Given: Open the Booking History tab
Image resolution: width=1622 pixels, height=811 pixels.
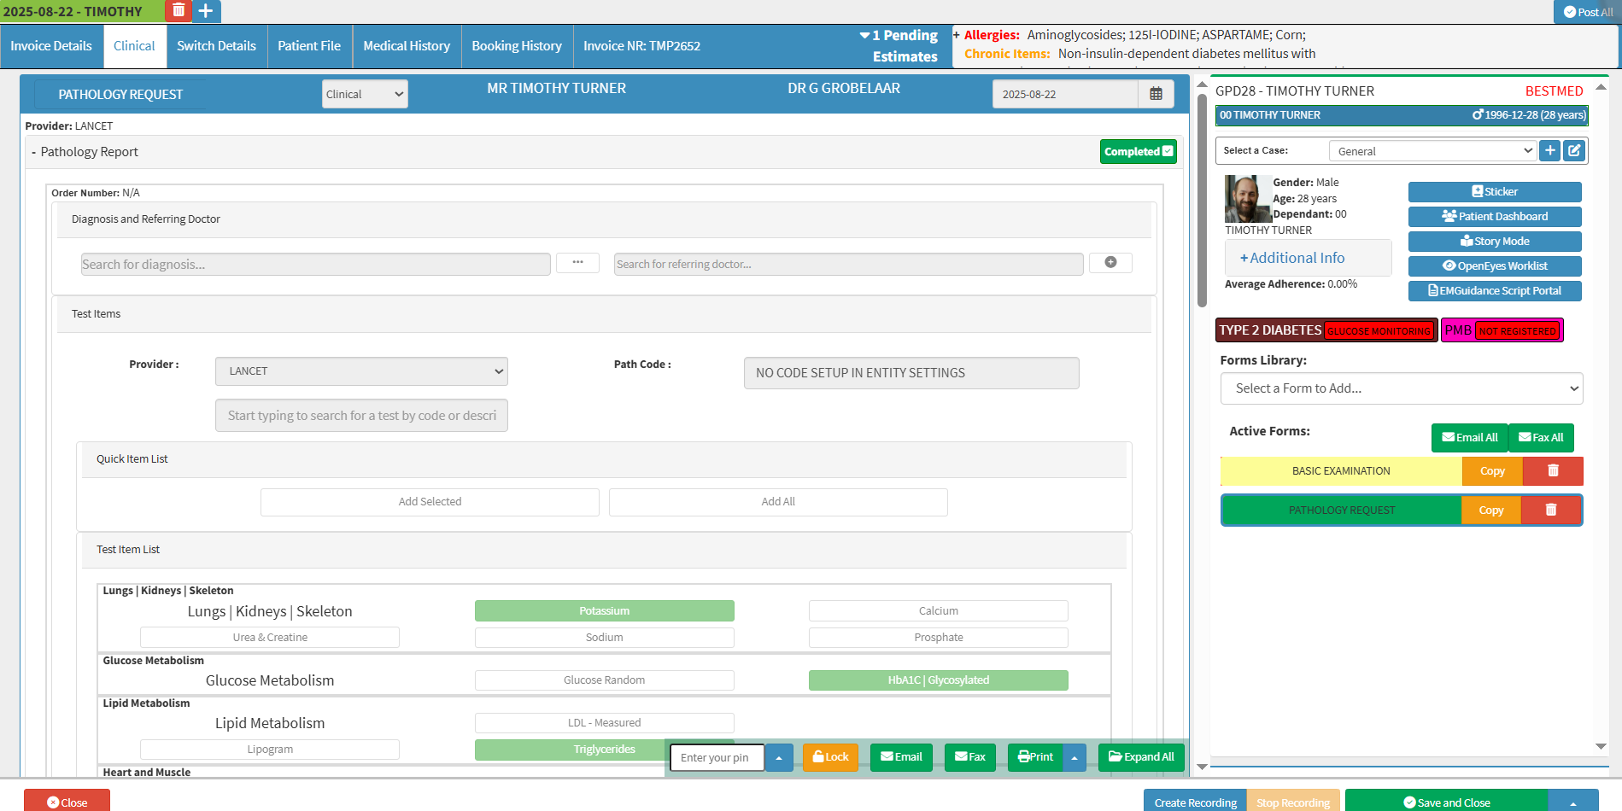Looking at the screenshot, I should pos(517,46).
